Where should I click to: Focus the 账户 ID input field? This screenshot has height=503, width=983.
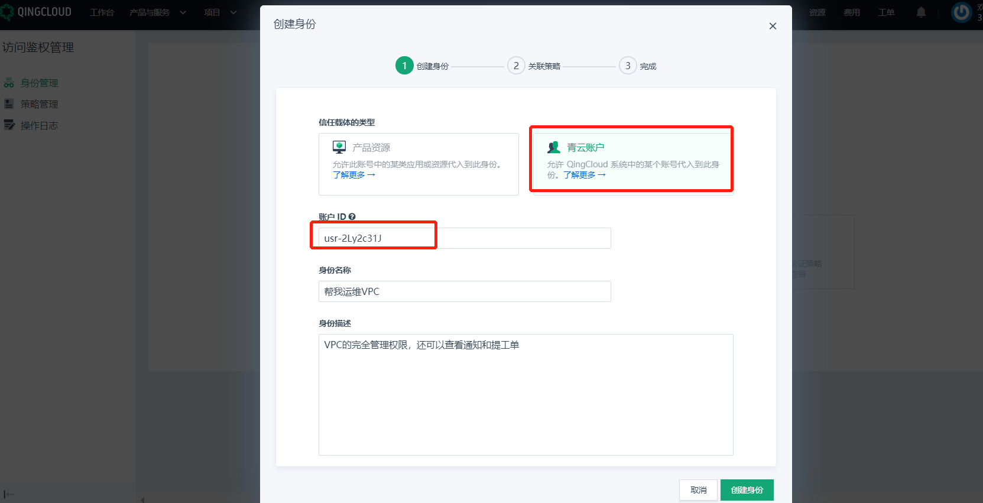[x=465, y=238]
